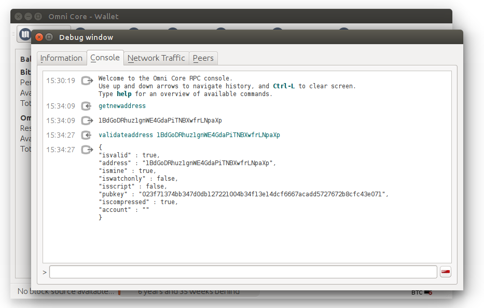Click the pubkey line in console output

243,194
